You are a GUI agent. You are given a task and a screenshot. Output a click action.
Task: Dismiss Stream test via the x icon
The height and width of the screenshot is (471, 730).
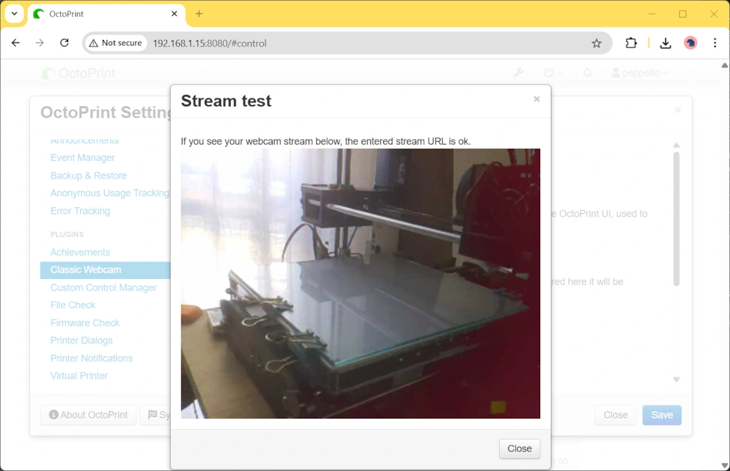click(x=536, y=99)
